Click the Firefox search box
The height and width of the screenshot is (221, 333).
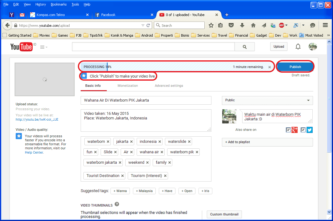pyautogui.click(x=179, y=25)
